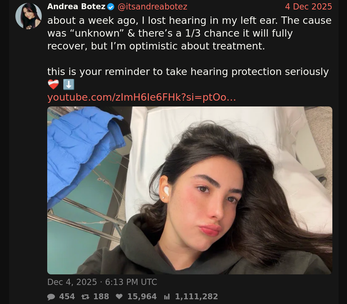347x304 pixels.
Task: Click the tweet text about hearing loss
Action: tap(190, 33)
